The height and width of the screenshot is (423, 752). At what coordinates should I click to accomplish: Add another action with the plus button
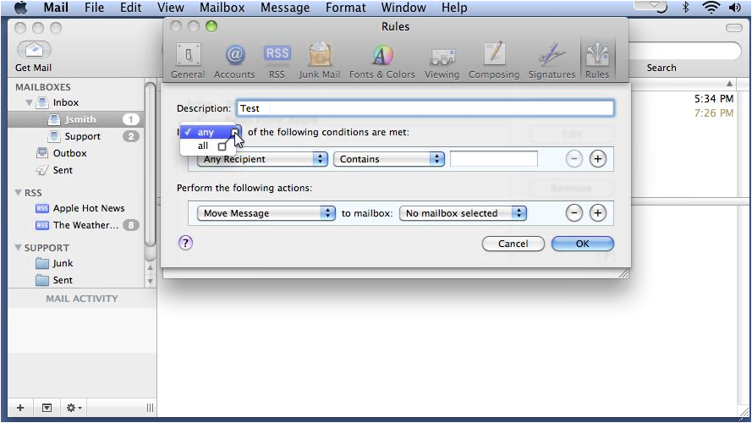click(597, 213)
